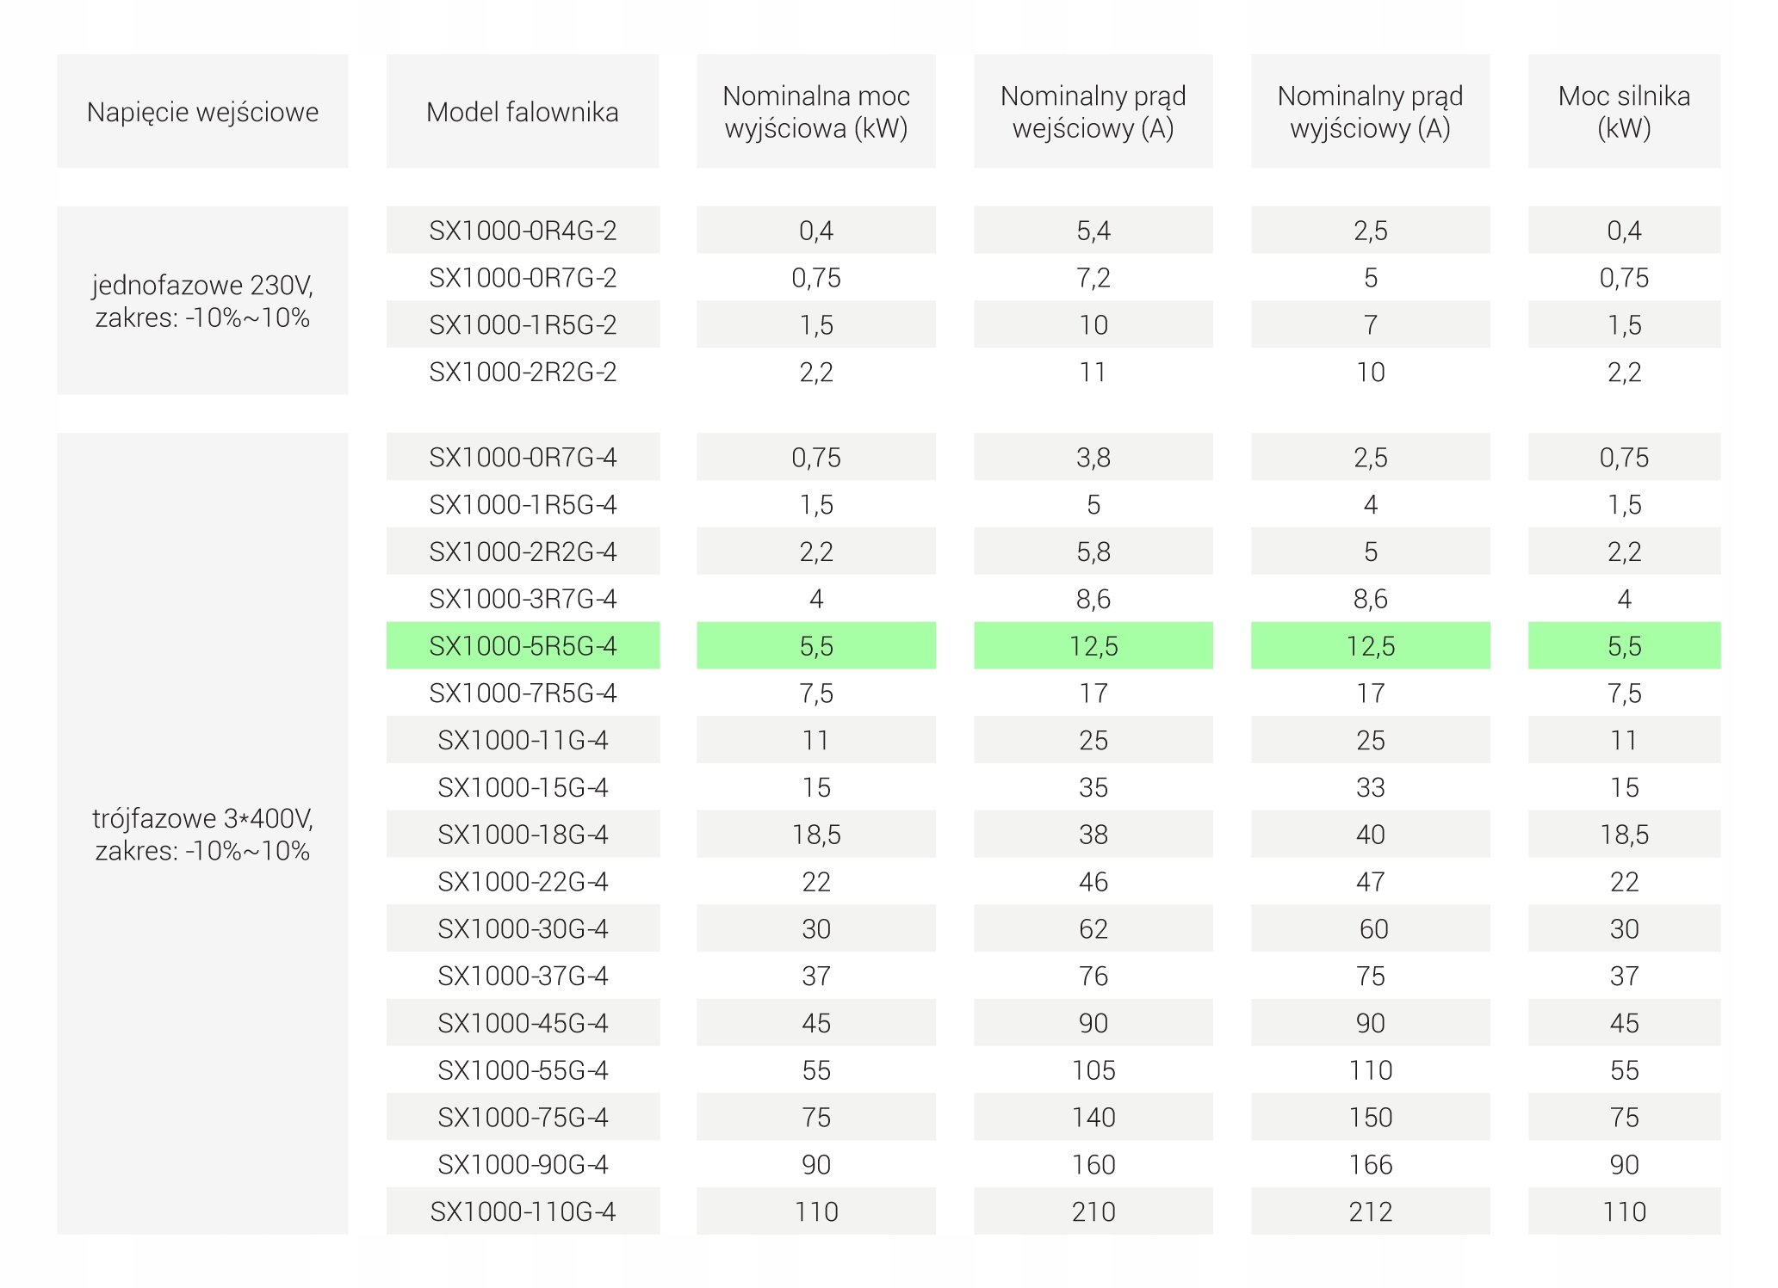This screenshot has height=1288, width=1778.
Task: Click the output current value 166
Action: click(1370, 1164)
